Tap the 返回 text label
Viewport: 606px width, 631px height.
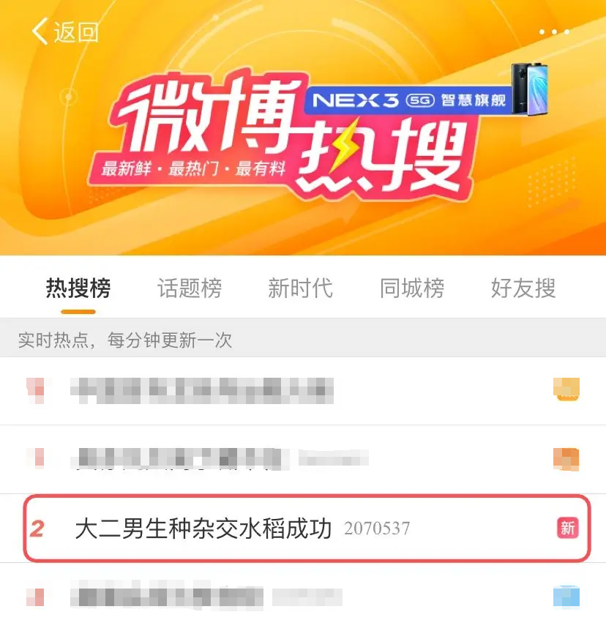(x=76, y=31)
